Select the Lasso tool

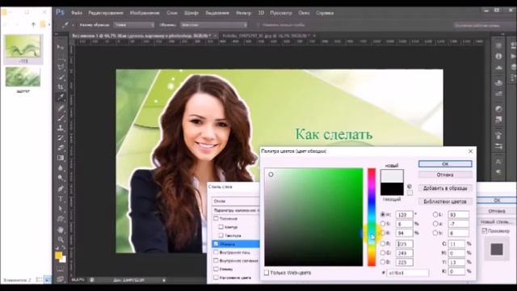tap(61, 67)
